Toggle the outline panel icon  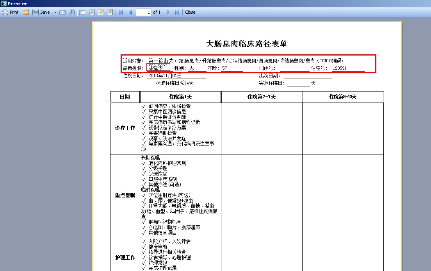point(82,12)
